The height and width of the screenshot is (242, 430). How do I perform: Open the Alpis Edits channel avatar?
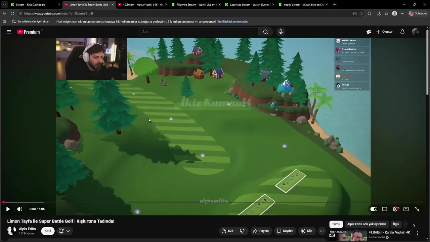(x=12, y=231)
